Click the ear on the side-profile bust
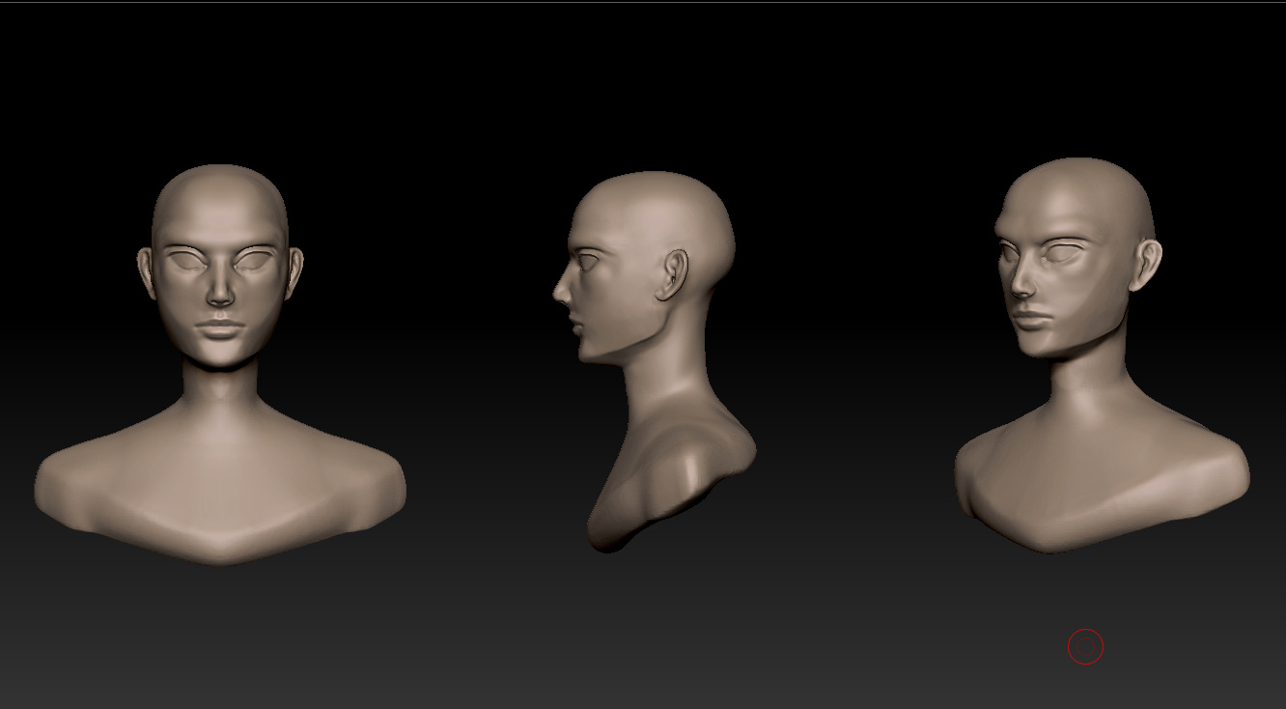Screen dimensions: 1286x709 (x=675, y=273)
